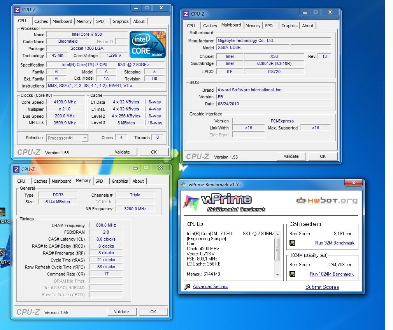The image size is (393, 330).
Task: Open SPD tab in the Mainboard window
Action: [x=269, y=26]
